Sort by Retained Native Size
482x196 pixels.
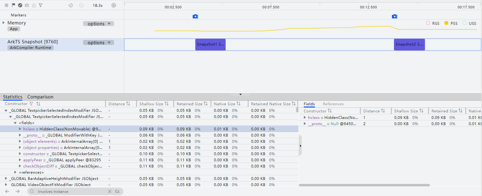pos(294,104)
